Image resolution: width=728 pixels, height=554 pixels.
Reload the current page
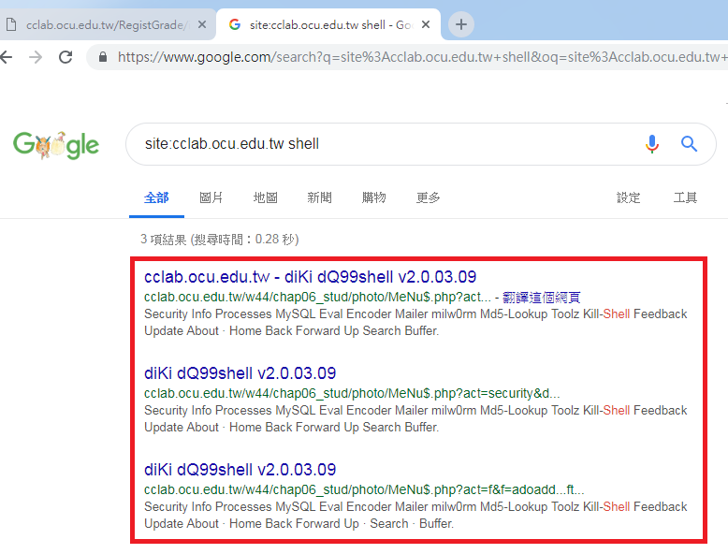66,57
